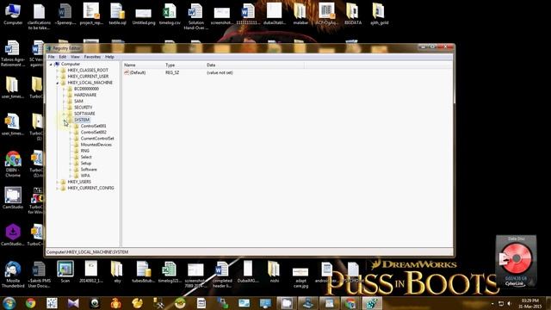Open timelog.csv spreadsheet icon on desktop
This screenshot has width=551, height=310.
point(170,13)
